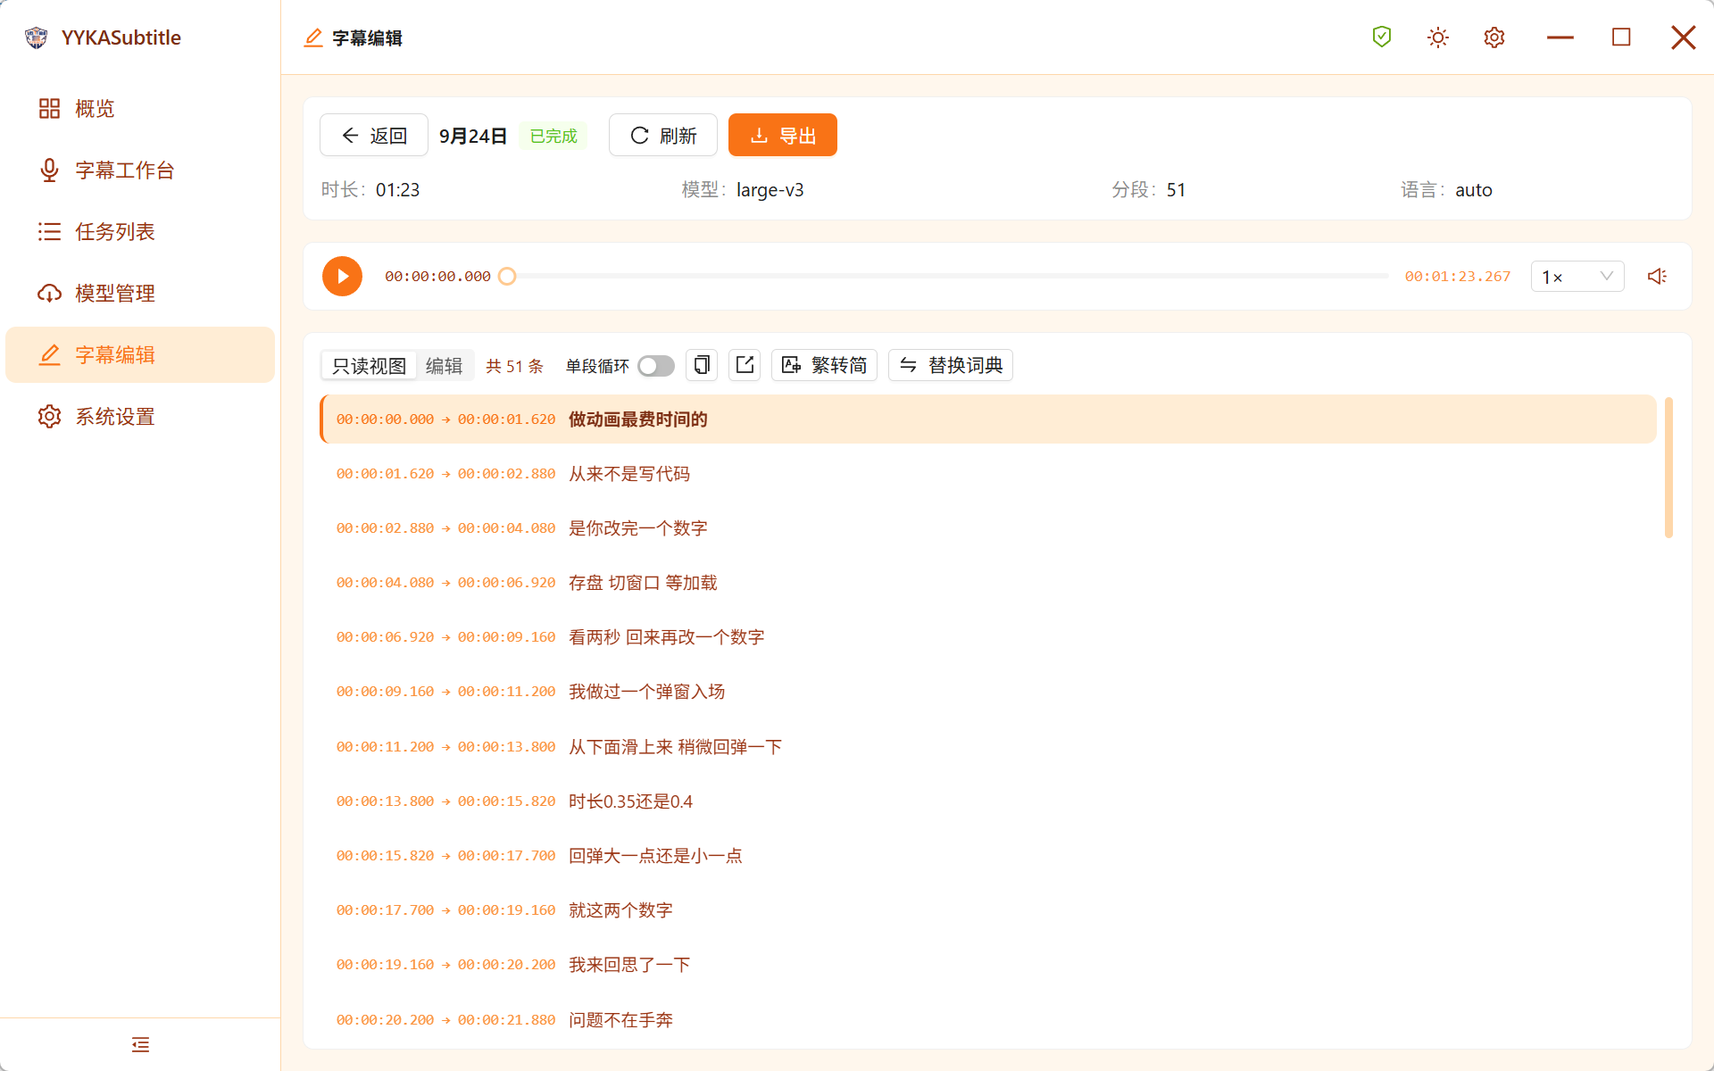Click the subtitle list scrollbar thumb
Viewport: 1714px width, 1071px height.
pos(1668,468)
